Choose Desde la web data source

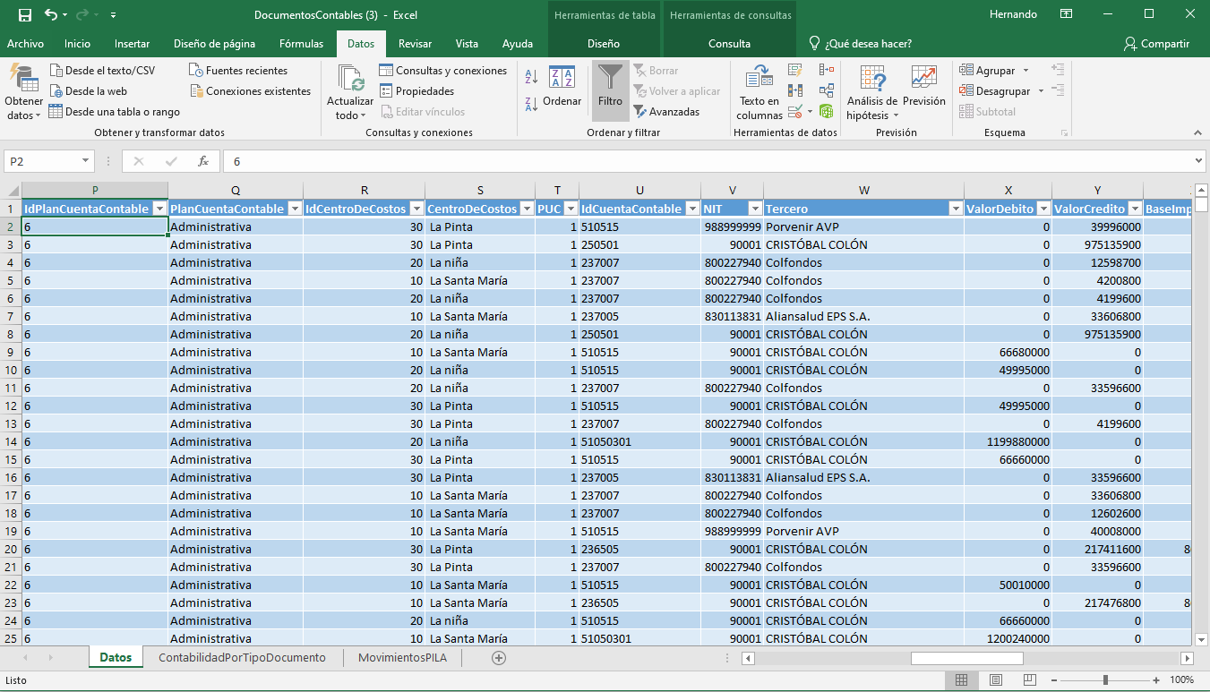88,91
